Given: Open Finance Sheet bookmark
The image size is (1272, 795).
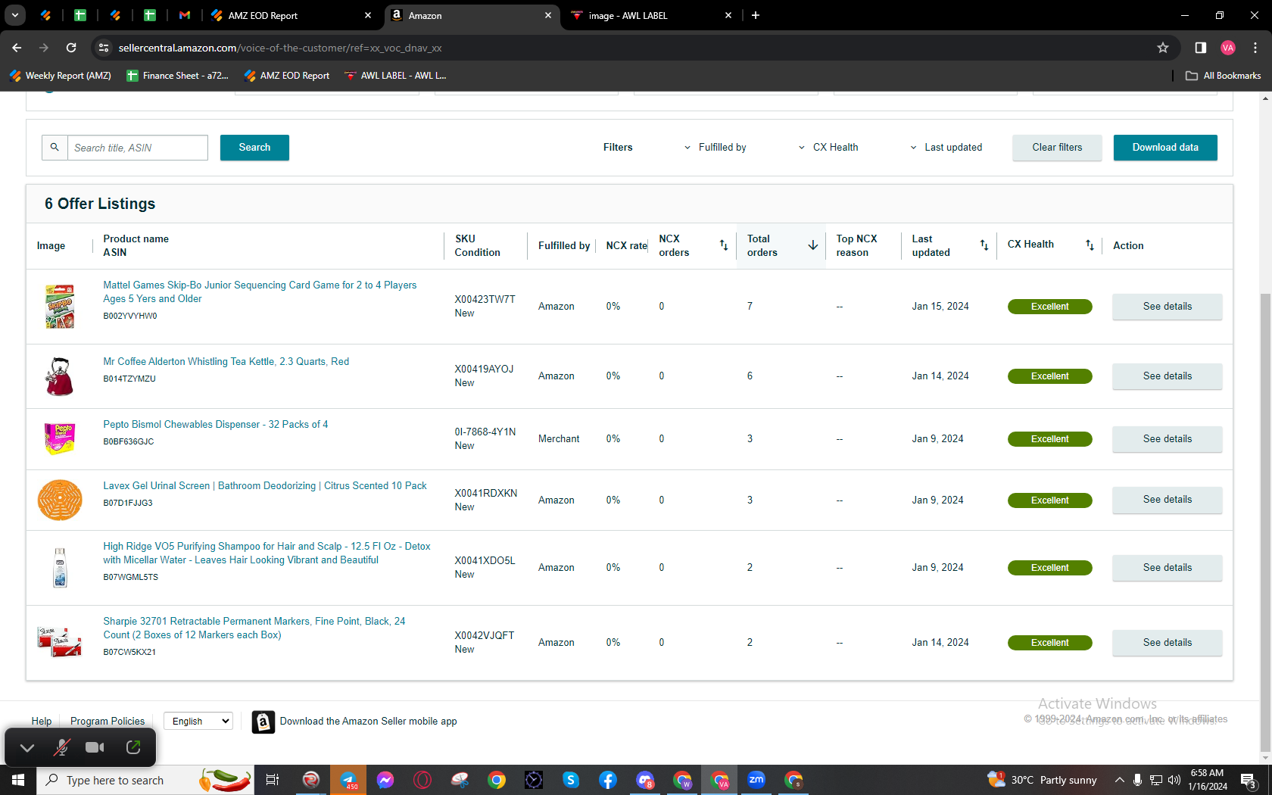Looking at the screenshot, I should coord(178,76).
